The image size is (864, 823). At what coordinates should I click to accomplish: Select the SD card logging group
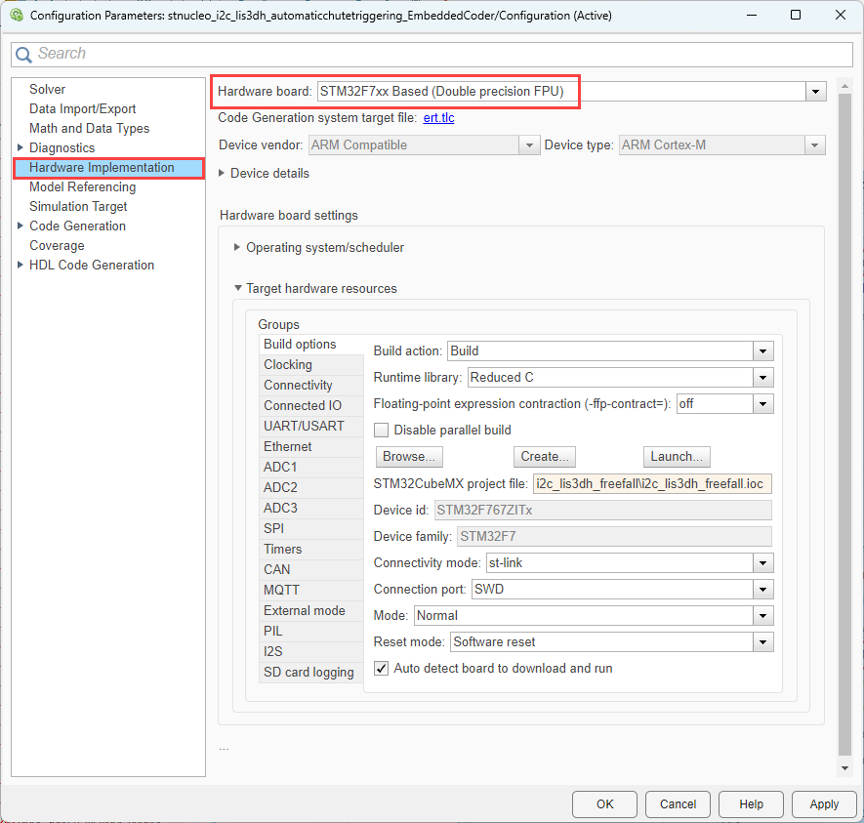[x=306, y=672]
